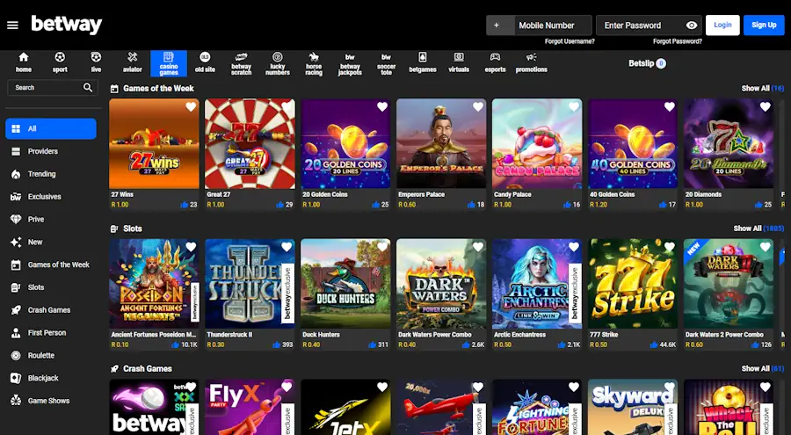Like 27 Wins thumbs-up icon

point(185,205)
